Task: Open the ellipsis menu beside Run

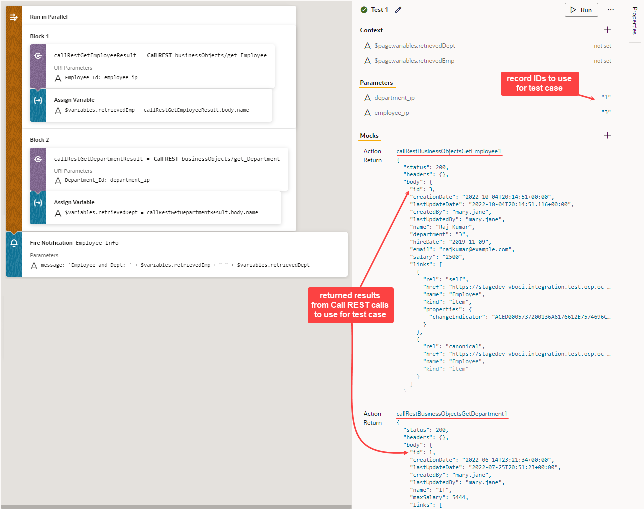Action: [611, 9]
